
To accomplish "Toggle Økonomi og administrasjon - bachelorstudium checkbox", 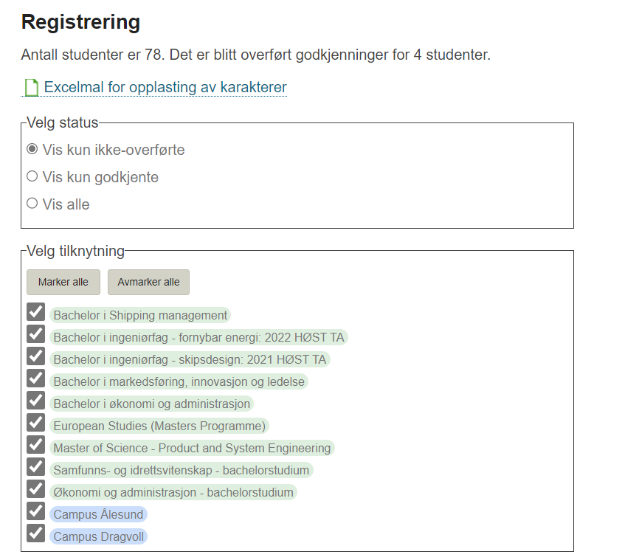I will [x=35, y=489].
